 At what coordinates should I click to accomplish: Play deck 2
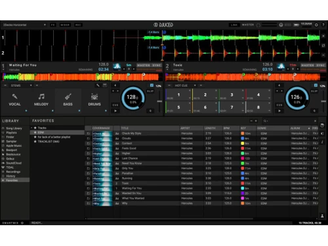(x=279, y=111)
